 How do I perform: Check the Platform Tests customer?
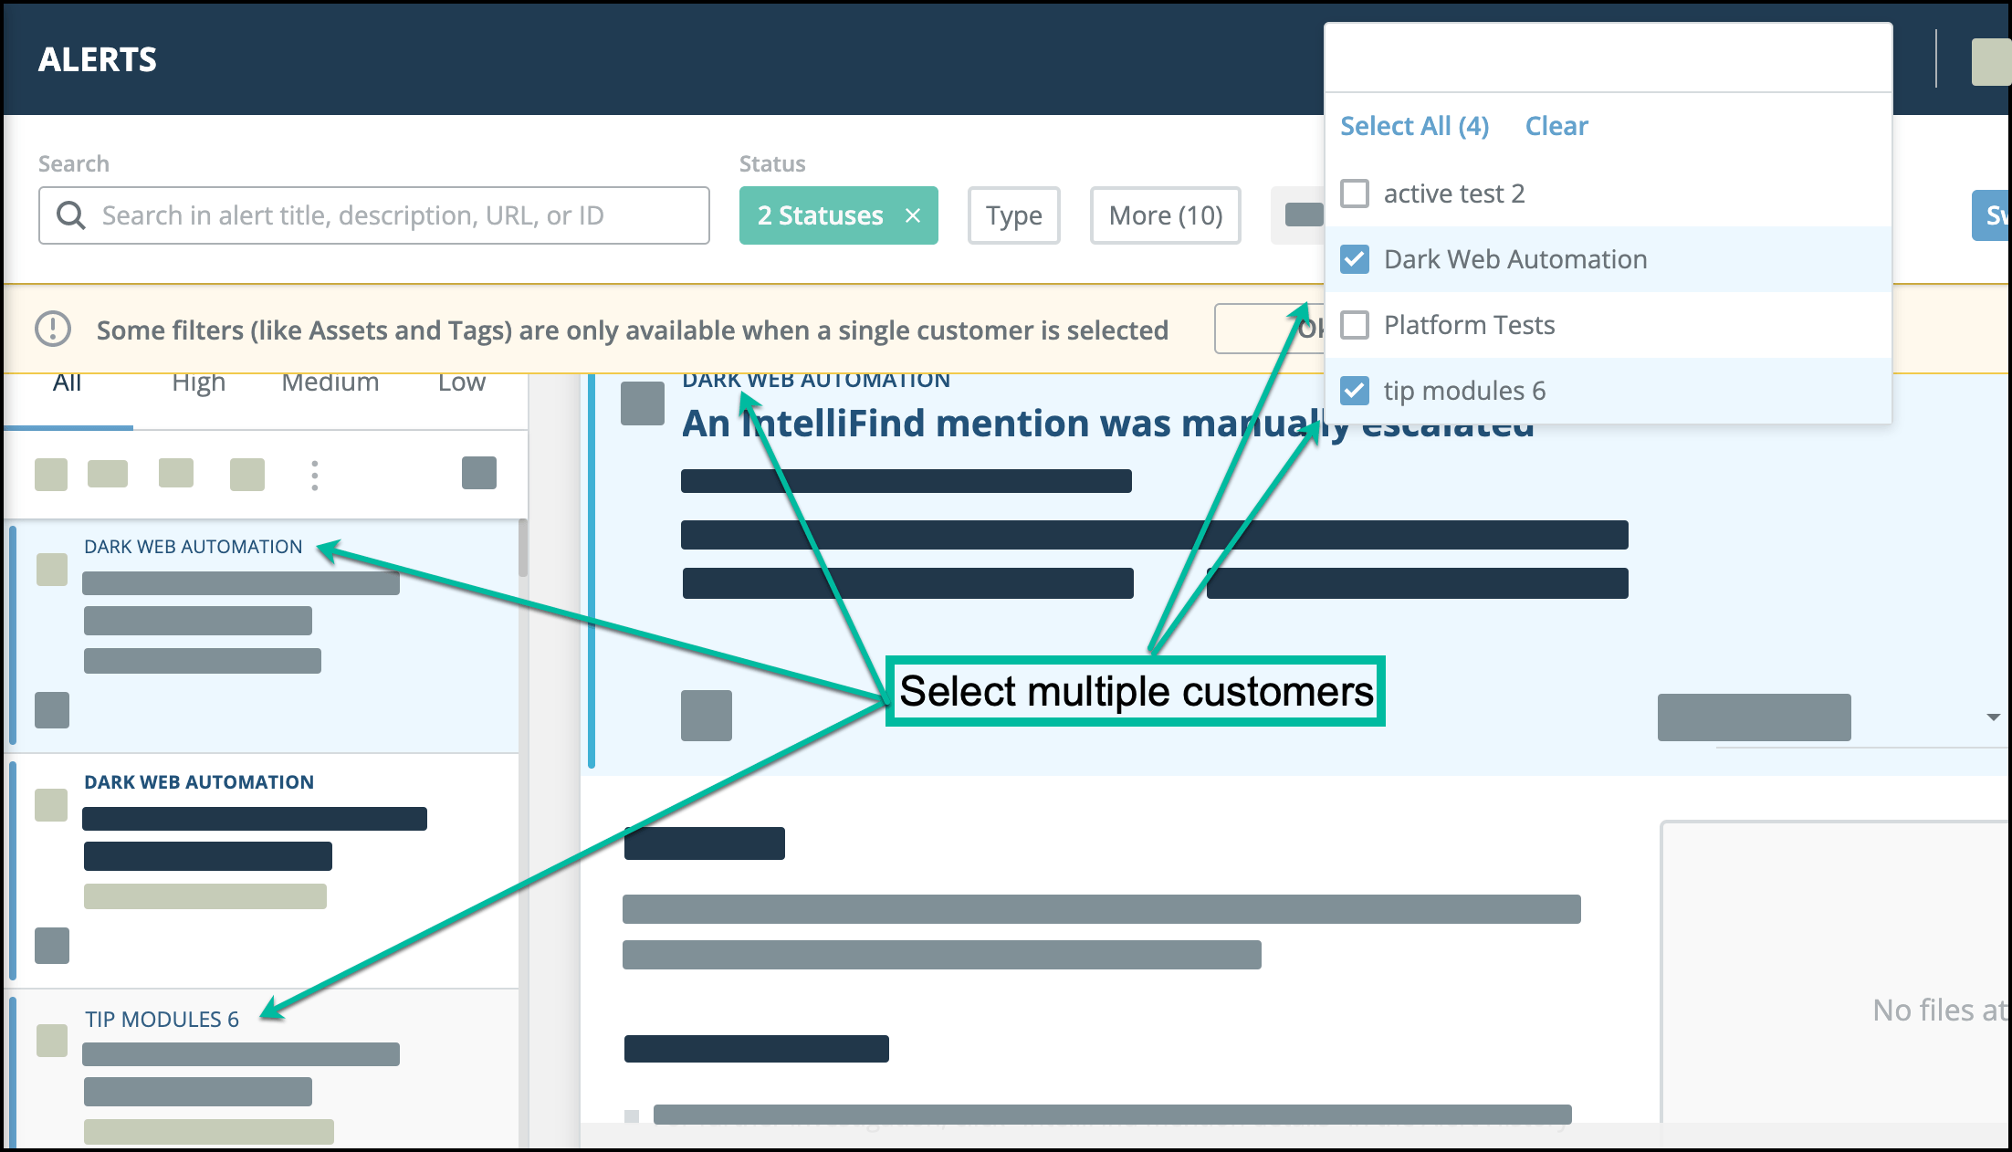click(1355, 325)
